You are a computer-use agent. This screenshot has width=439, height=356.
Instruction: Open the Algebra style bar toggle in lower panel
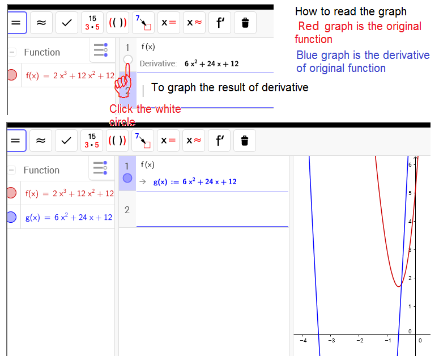coord(100,168)
